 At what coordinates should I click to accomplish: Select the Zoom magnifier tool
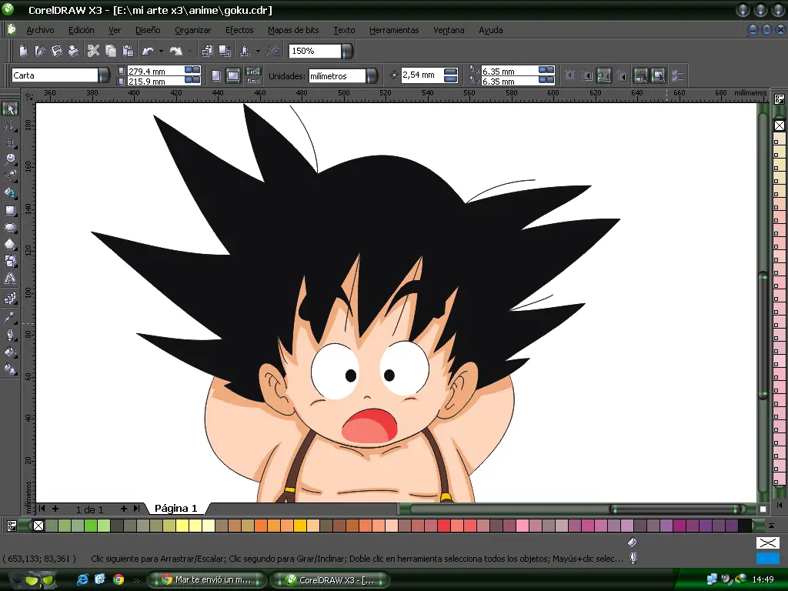point(10,160)
